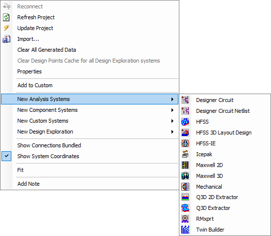Select Q3D Extractor label
Screen dimensions: 271x236
tap(213, 208)
